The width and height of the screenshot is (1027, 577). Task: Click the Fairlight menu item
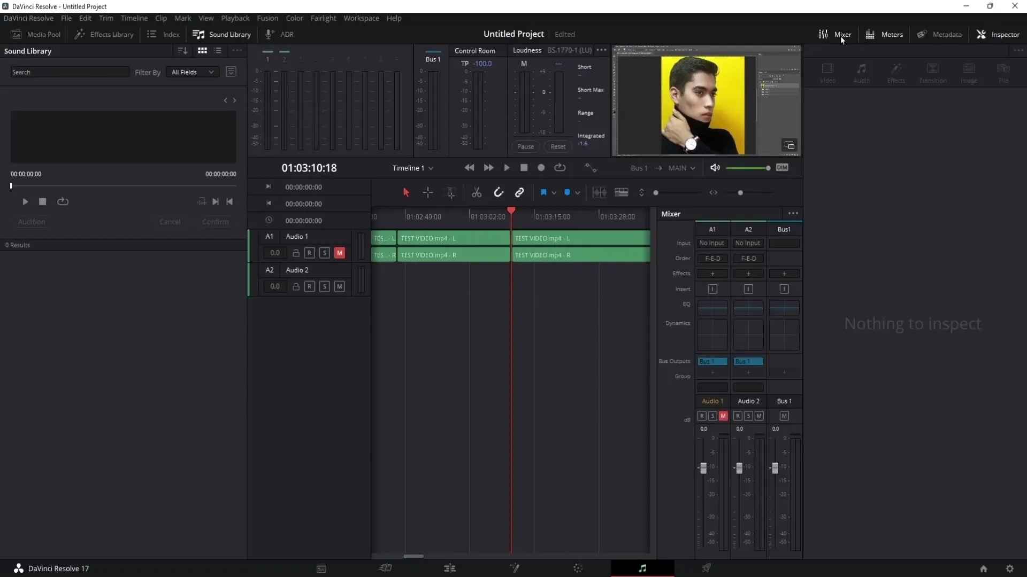[x=324, y=18]
